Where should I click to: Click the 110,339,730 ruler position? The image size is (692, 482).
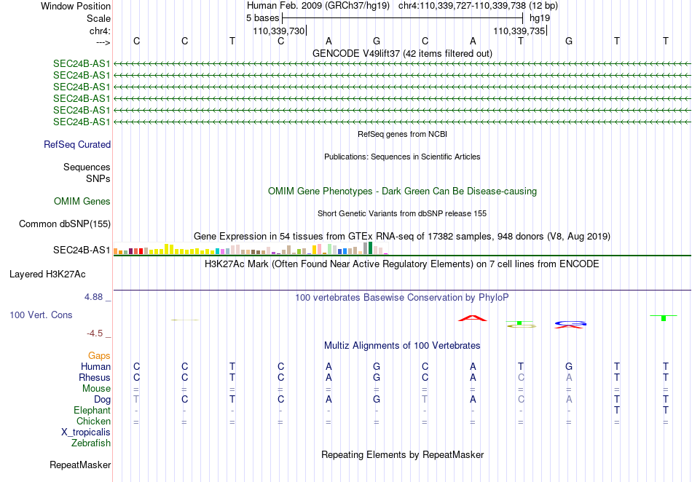(279, 31)
